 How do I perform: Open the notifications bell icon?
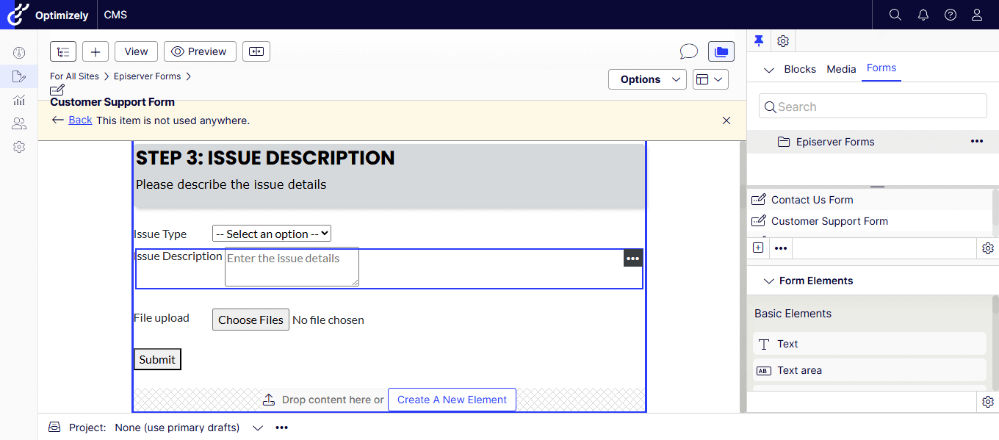pos(923,15)
